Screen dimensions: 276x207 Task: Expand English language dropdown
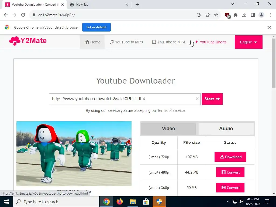click(249, 42)
